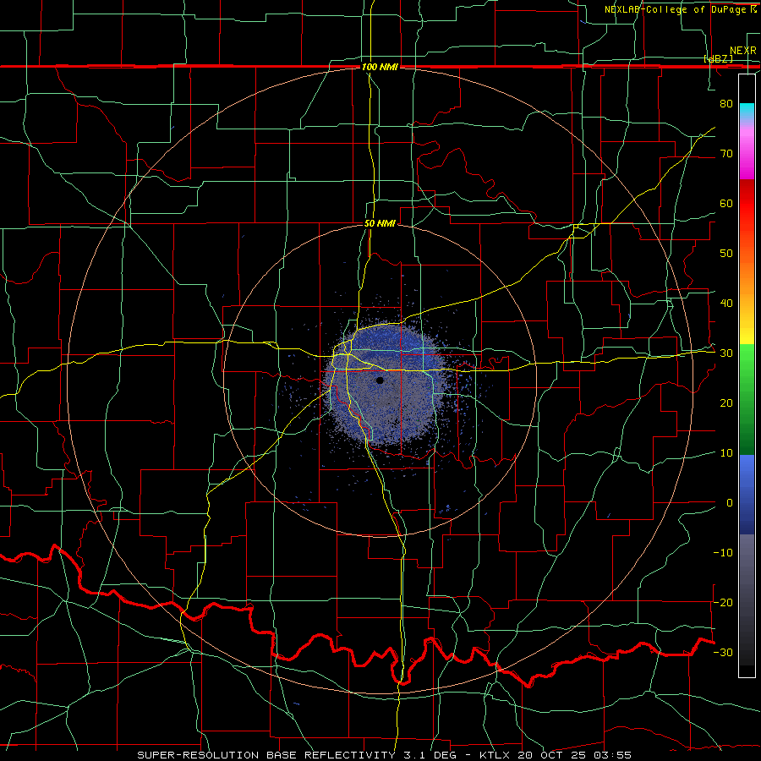Screen dimensions: 761x761
Task: Select the 50 tick label on the scale
Action: coord(726,254)
